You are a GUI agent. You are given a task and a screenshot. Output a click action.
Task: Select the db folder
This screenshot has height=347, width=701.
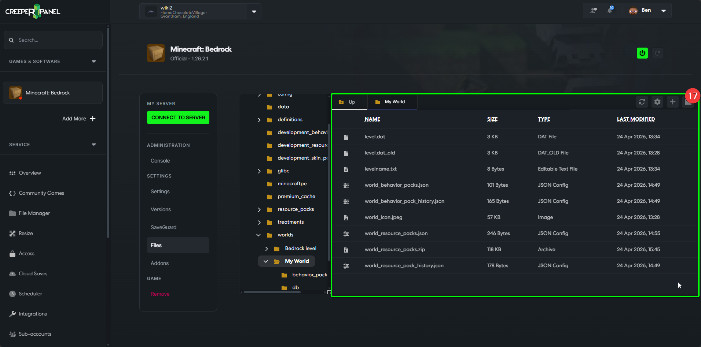[295, 288]
